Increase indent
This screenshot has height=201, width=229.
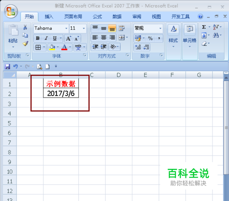[104, 47]
